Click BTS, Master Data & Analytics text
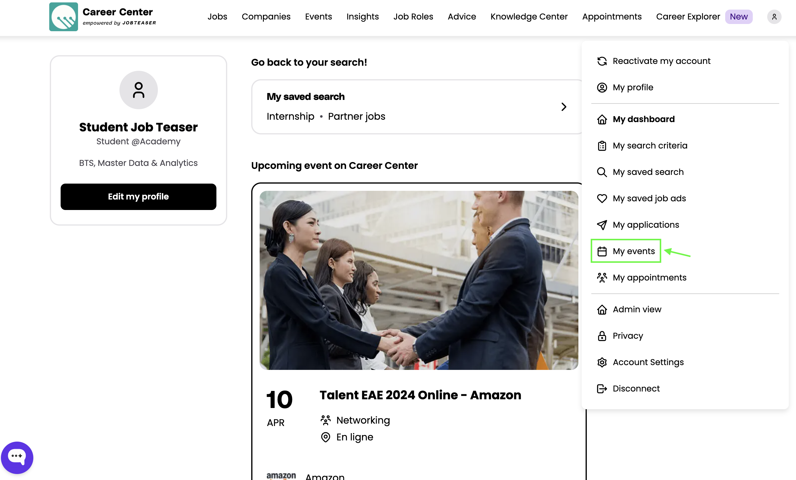Viewport: 796px width, 480px height. click(138, 163)
